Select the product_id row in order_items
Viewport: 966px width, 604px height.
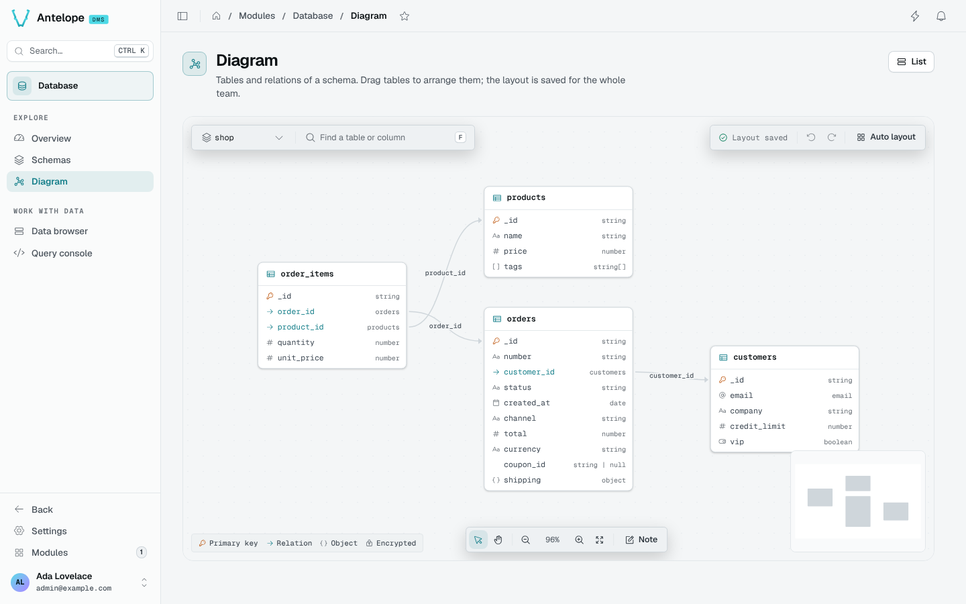point(332,328)
